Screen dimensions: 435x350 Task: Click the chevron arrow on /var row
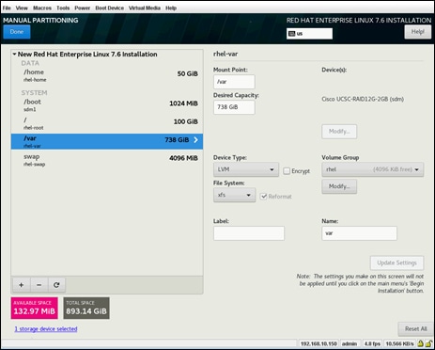tap(196, 140)
